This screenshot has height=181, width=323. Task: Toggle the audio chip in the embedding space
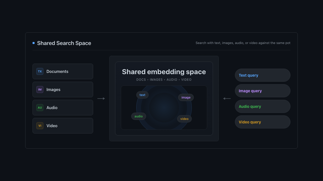139,116
